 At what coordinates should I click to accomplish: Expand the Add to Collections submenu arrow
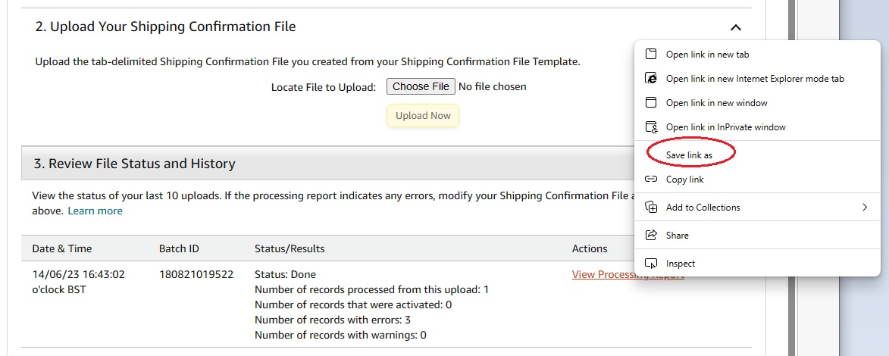pos(865,207)
